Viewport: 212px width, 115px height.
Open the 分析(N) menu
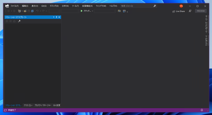[65, 6]
